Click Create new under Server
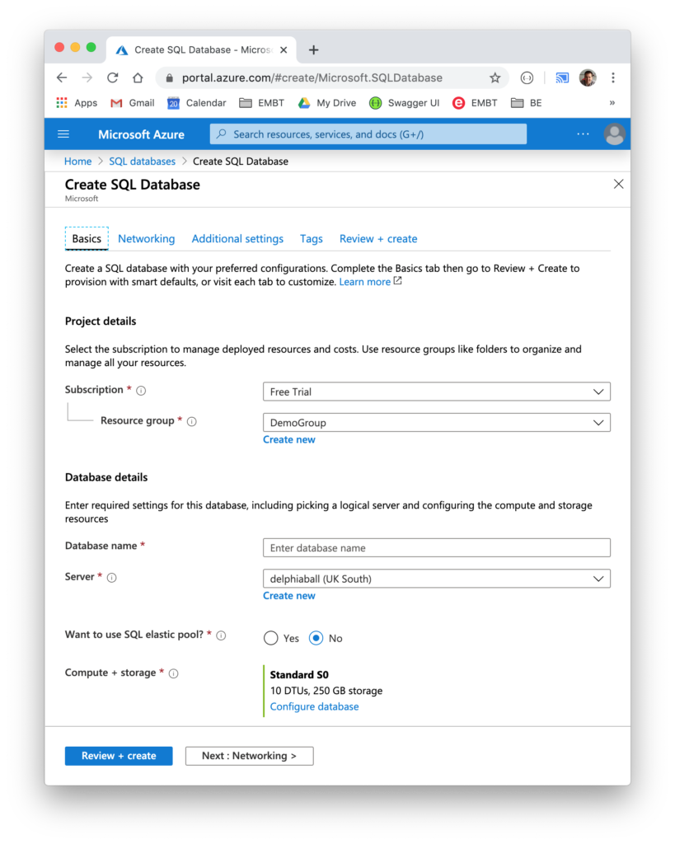The height and width of the screenshot is (844, 675). click(289, 596)
